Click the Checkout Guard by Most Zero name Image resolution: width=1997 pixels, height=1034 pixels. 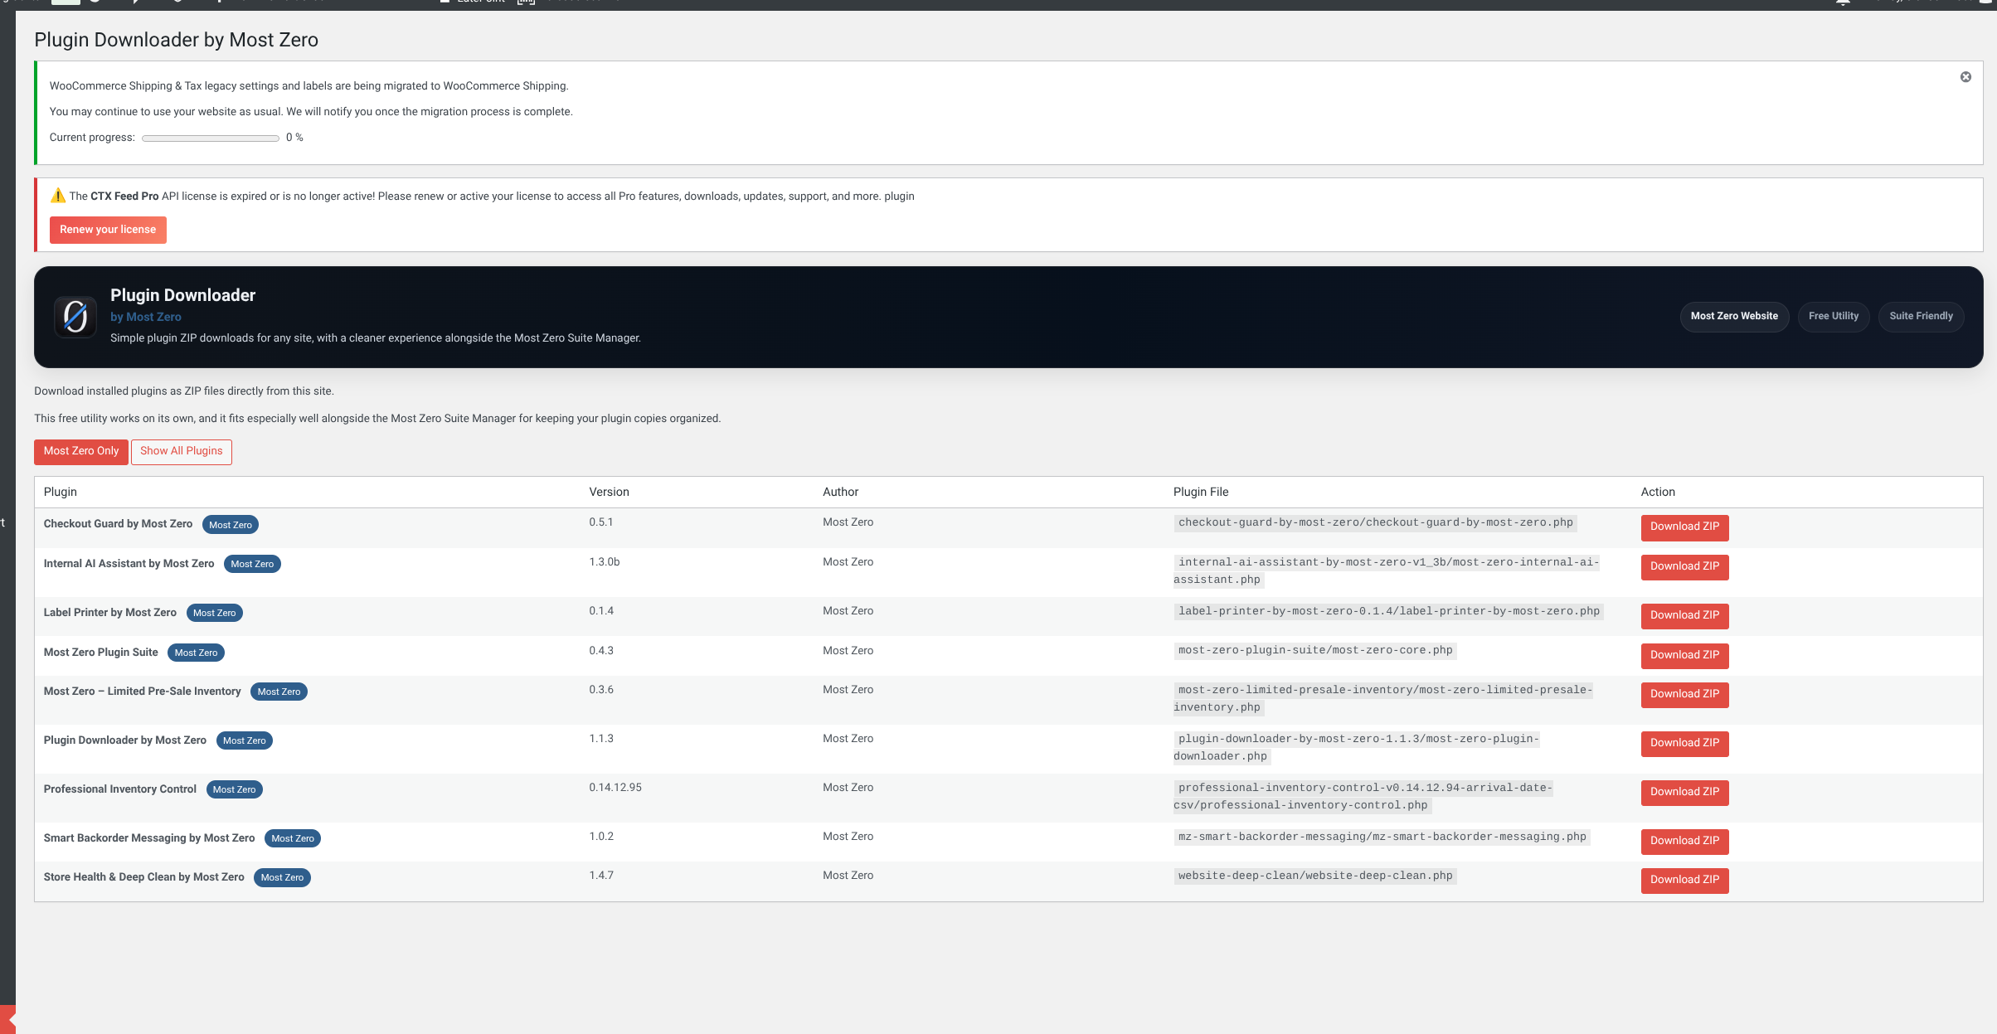118,524
